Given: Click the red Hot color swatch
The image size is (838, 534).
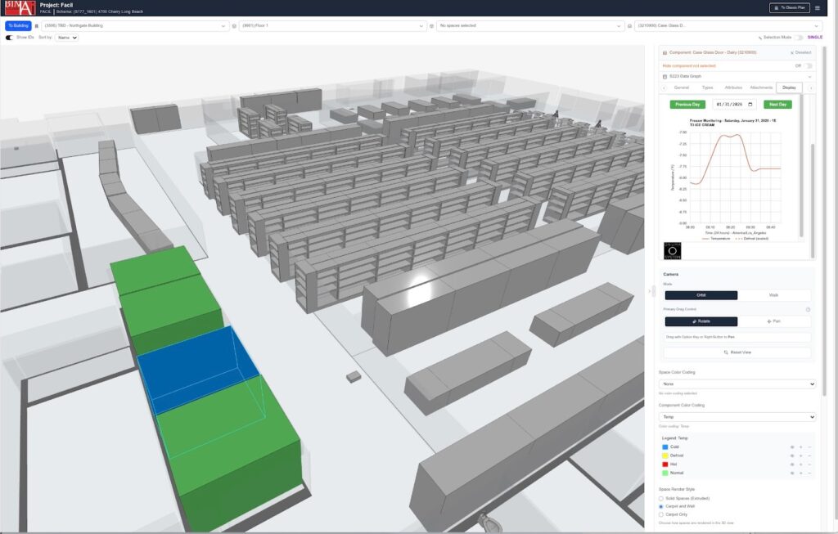Looking at the screenshot, I should (x=665, y=464).
